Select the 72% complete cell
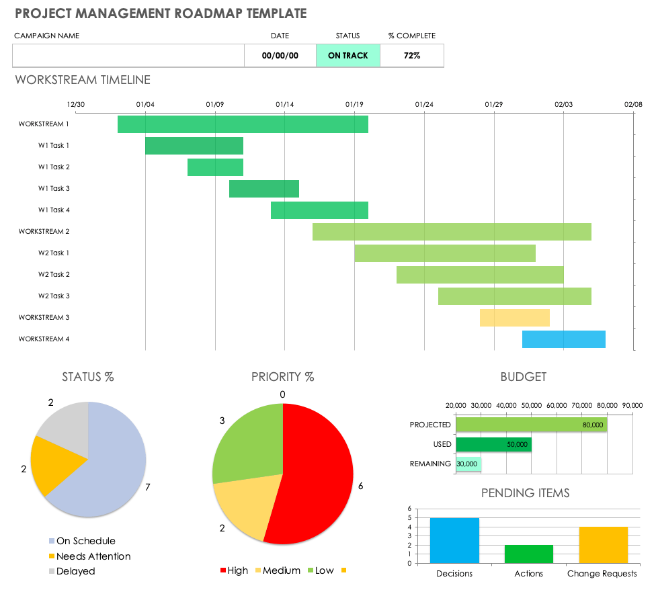 [x=411, y=56]
